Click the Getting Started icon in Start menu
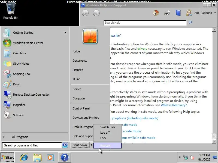The width and height of the screenshot is (218, 163). (7, 33)
